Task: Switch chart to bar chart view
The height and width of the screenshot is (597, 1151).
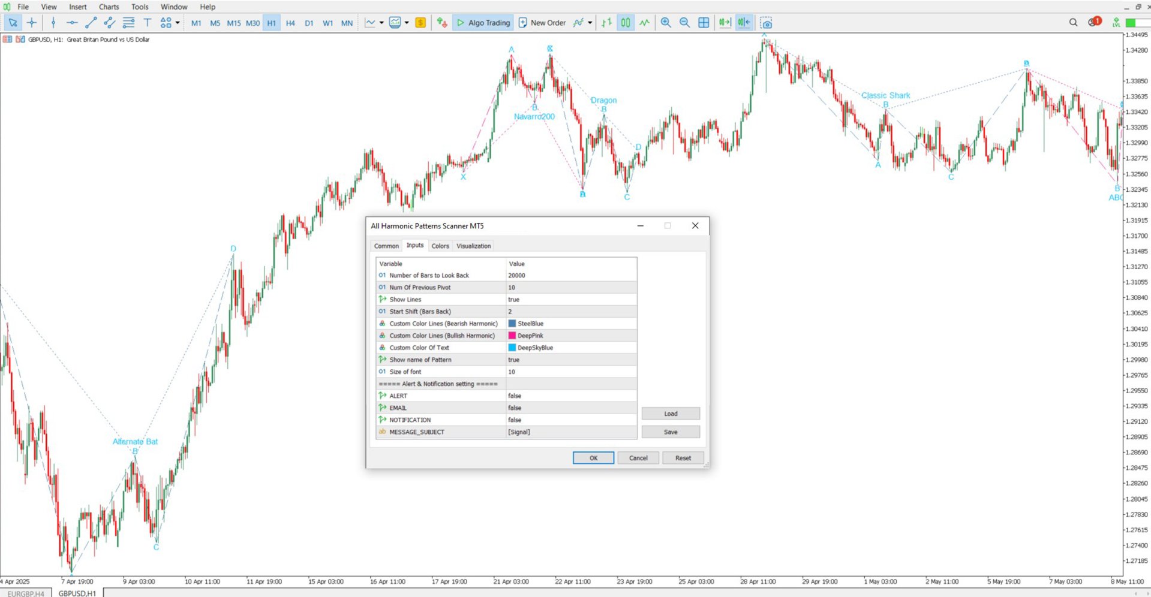Action: pos(607,23)
